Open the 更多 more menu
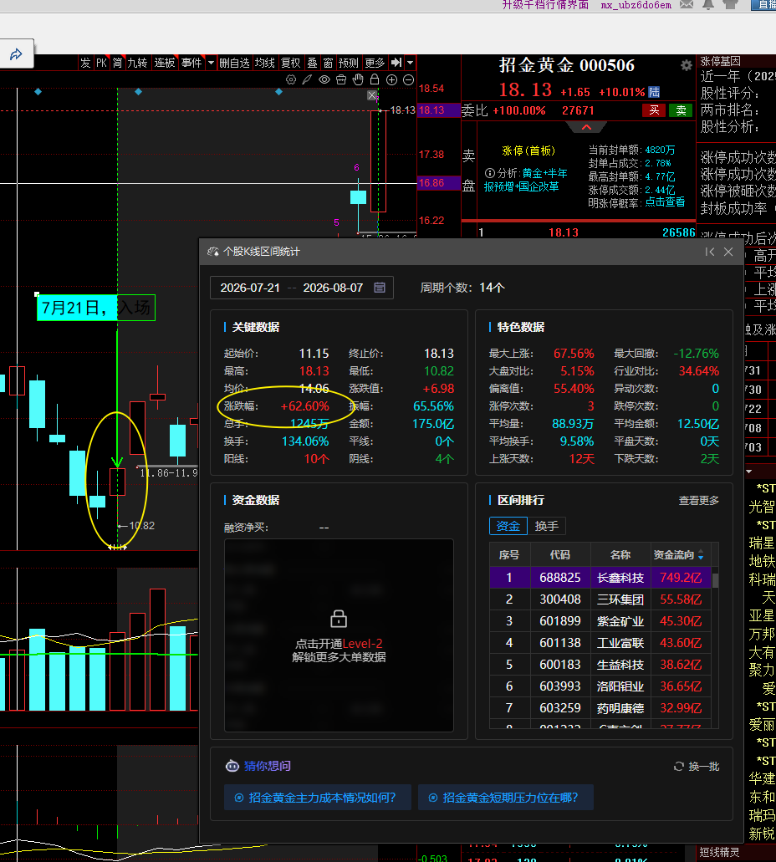The image size is (776, 862). pyautogui.click(x=375, y=63)
